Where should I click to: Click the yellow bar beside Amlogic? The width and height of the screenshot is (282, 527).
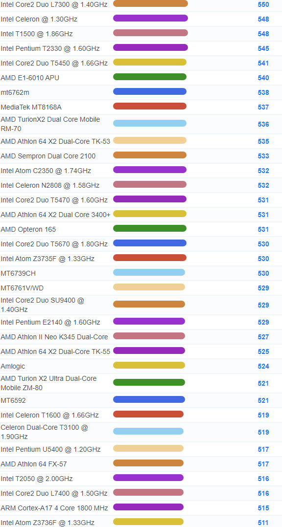coord(149,365)
